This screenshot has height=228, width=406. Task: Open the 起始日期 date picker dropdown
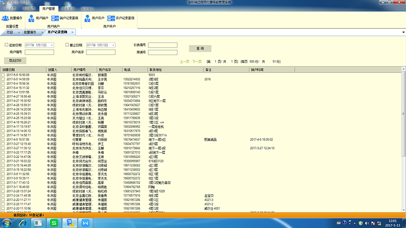(52, 45)
